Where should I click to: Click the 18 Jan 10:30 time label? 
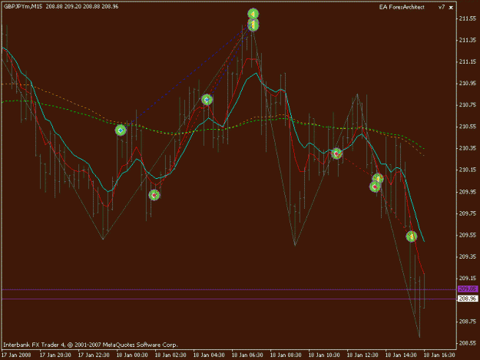[324, 355]
